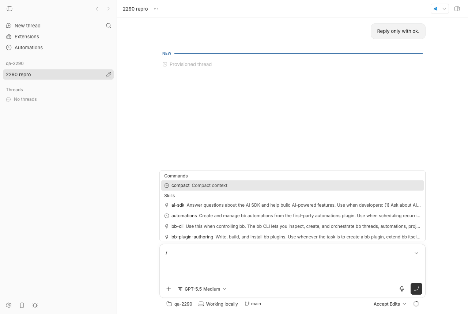468x314 pixels.
Task: Open the Accept Edits mode dropdown
Action: (x=390, y=304)
